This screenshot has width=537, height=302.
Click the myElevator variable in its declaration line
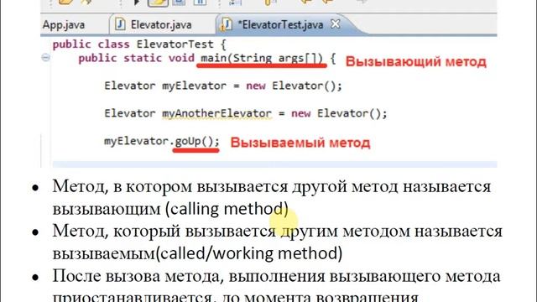[x=194, y=86]
